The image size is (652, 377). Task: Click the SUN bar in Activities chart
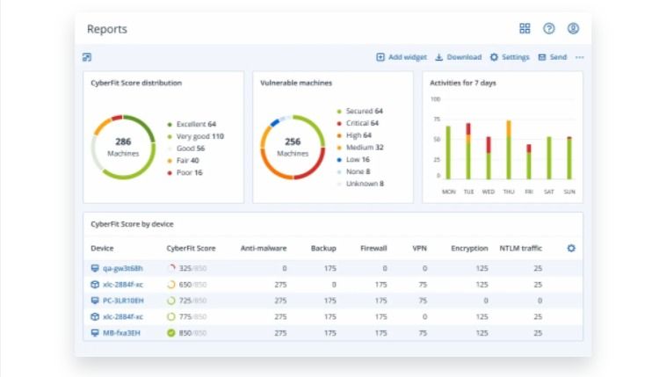(x=569, y=158)
